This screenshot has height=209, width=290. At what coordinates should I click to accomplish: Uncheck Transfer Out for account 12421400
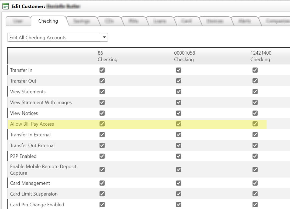tap(255, 81)
